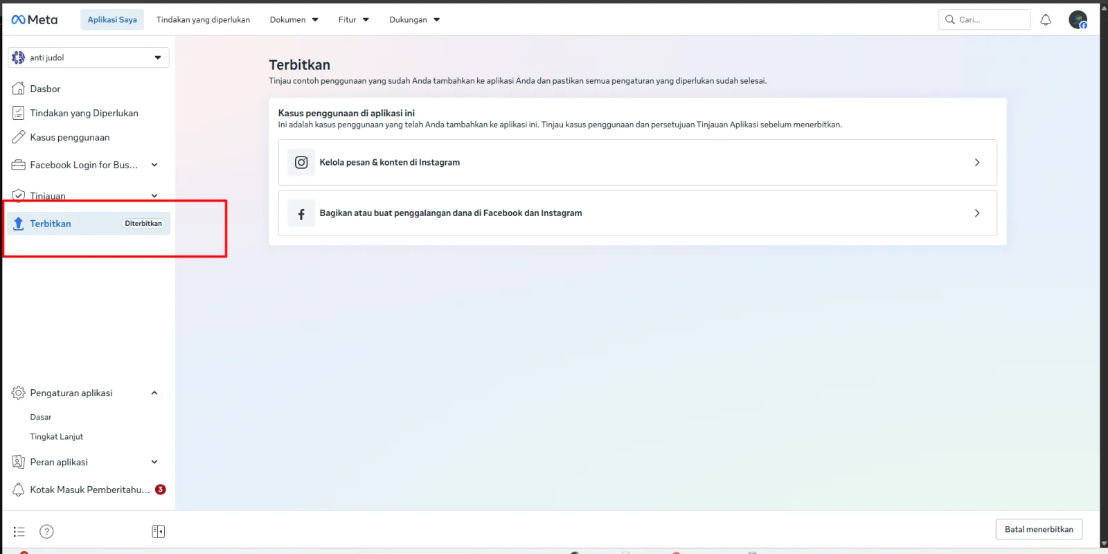This screenshot has height=554, width=1108.
Task: Select Tingkat Lanjut settings item
Action: 56,436
